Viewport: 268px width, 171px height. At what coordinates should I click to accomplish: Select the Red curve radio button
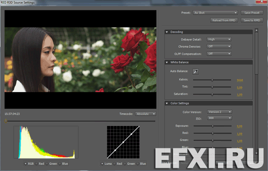click(114, 164)
